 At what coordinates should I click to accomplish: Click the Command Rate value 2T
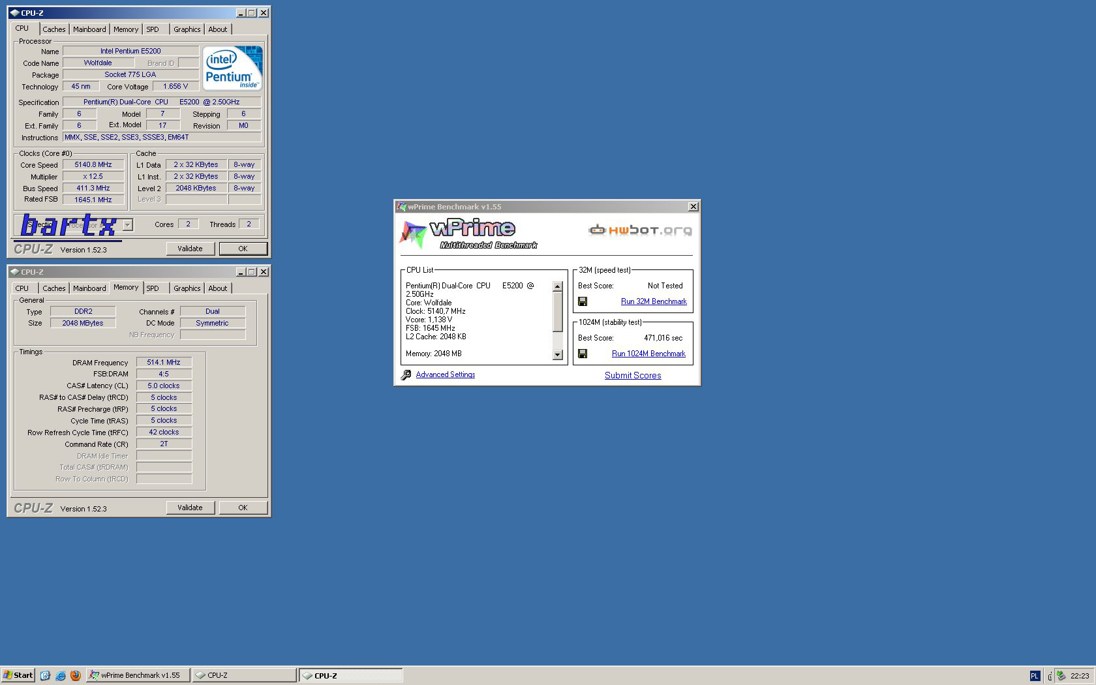tap(164, 444)
